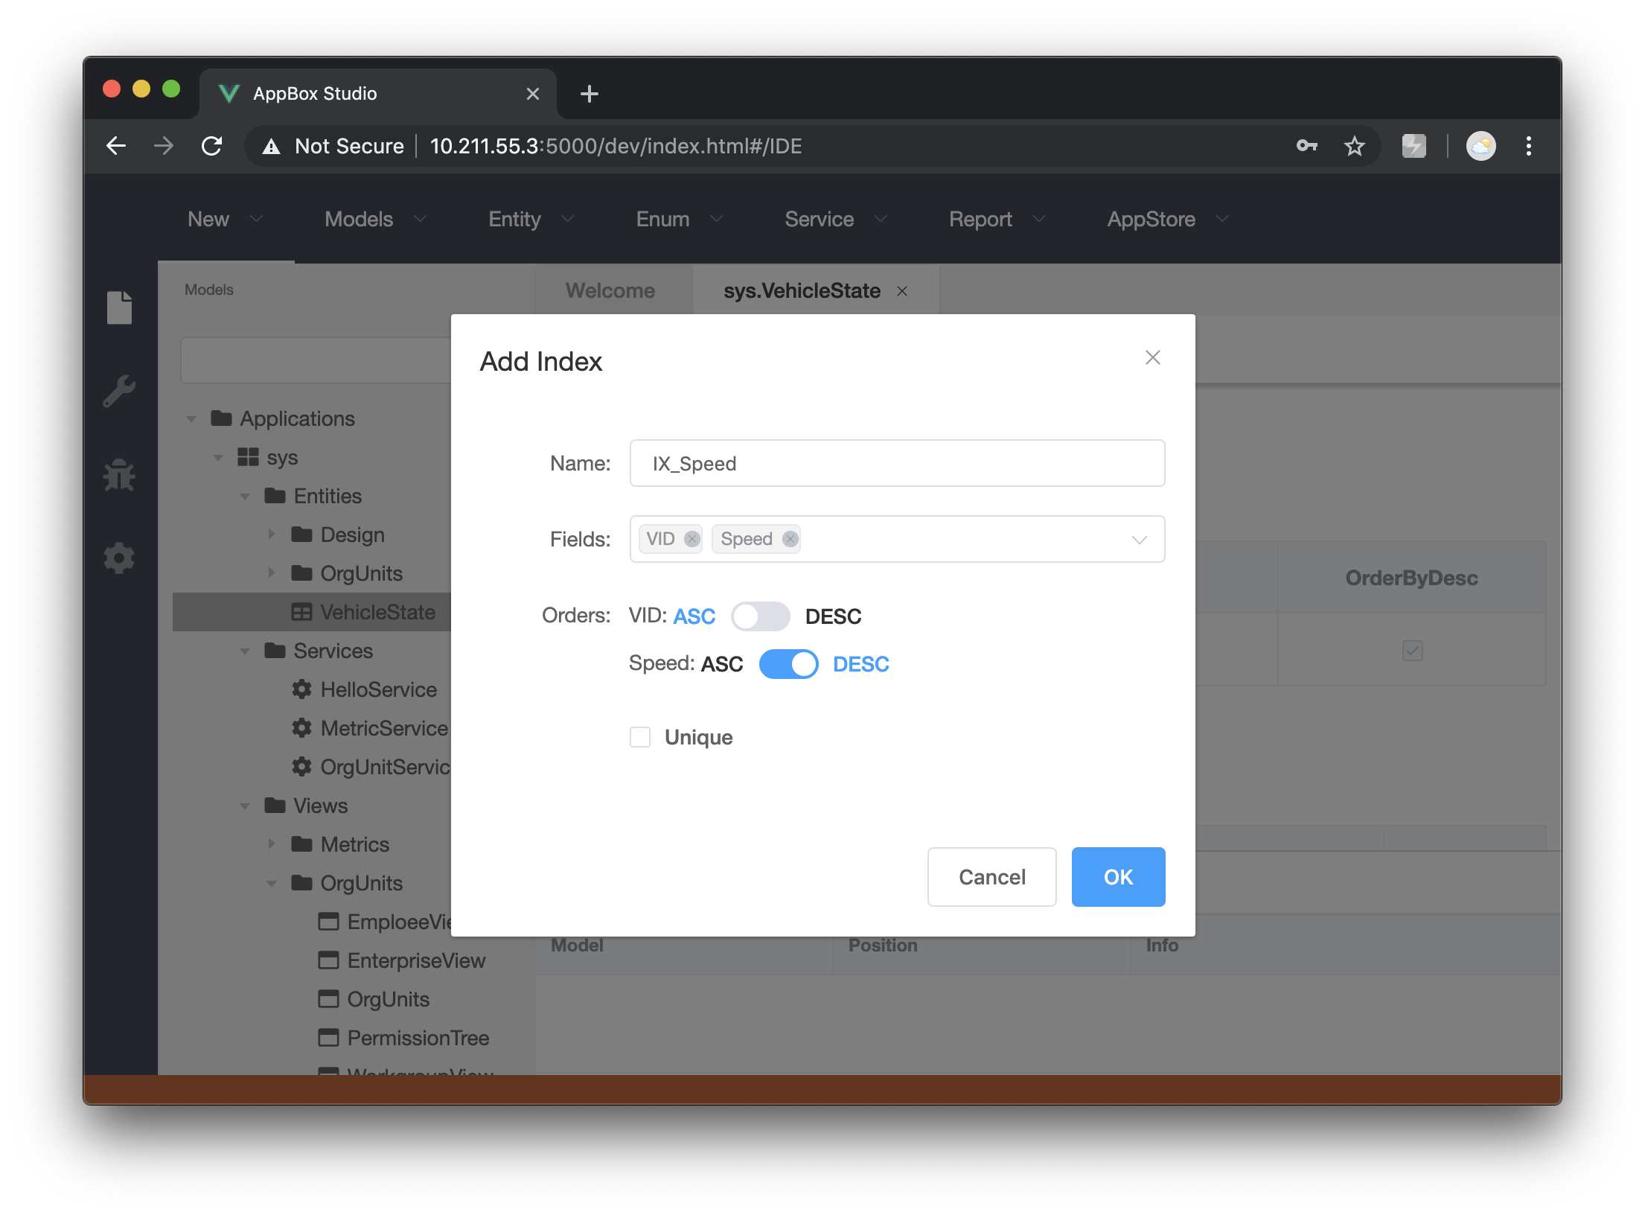Bookmark page with star icon

pyautogui.click(x=1354, y=146)
